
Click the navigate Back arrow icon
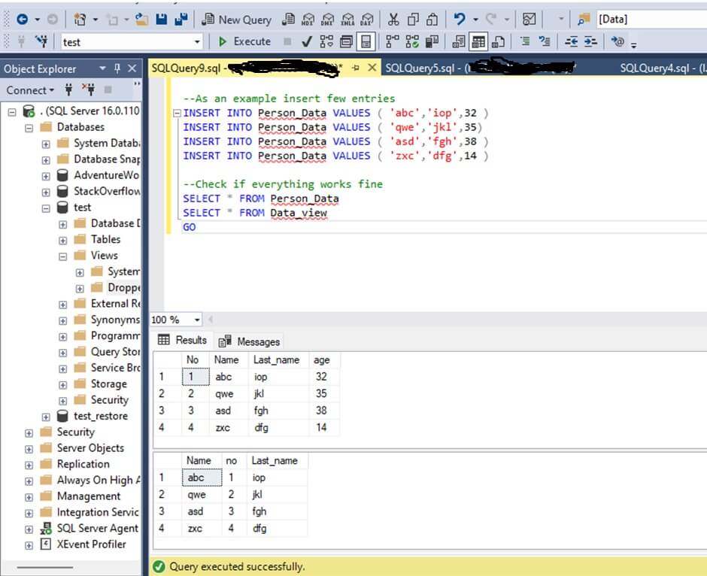pos(21,20)
